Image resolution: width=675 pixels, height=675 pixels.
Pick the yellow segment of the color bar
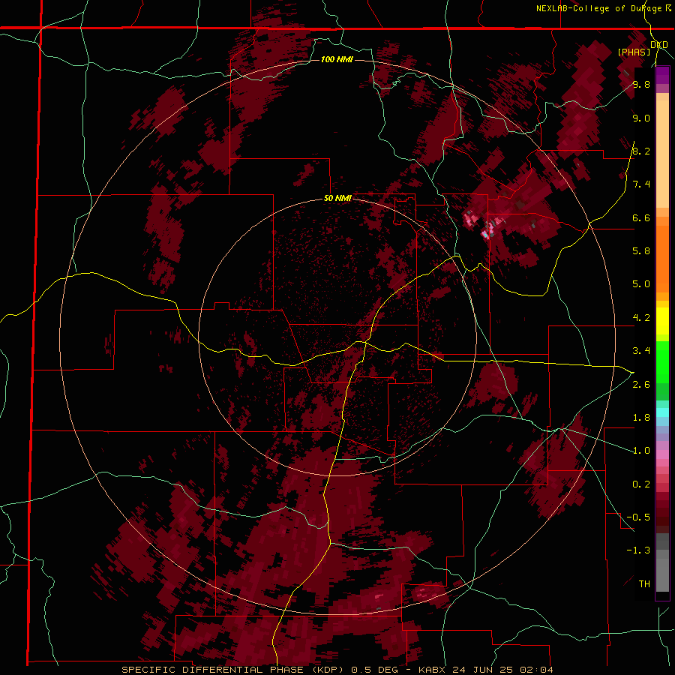pos(662,321)
